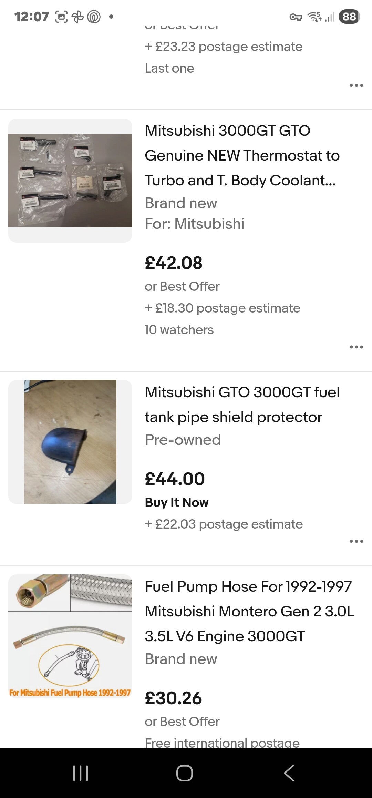Tap the £42.08 price
This screenshot has width=372, height=798.
174,263
